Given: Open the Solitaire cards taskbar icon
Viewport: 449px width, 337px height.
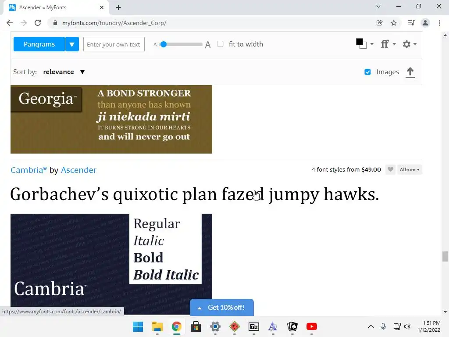Looking at the screenshot, I should [292, 326].
